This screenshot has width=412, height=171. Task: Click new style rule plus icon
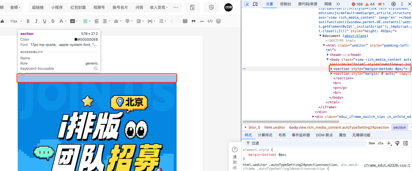pyautogui.click(x=389, y=143)
